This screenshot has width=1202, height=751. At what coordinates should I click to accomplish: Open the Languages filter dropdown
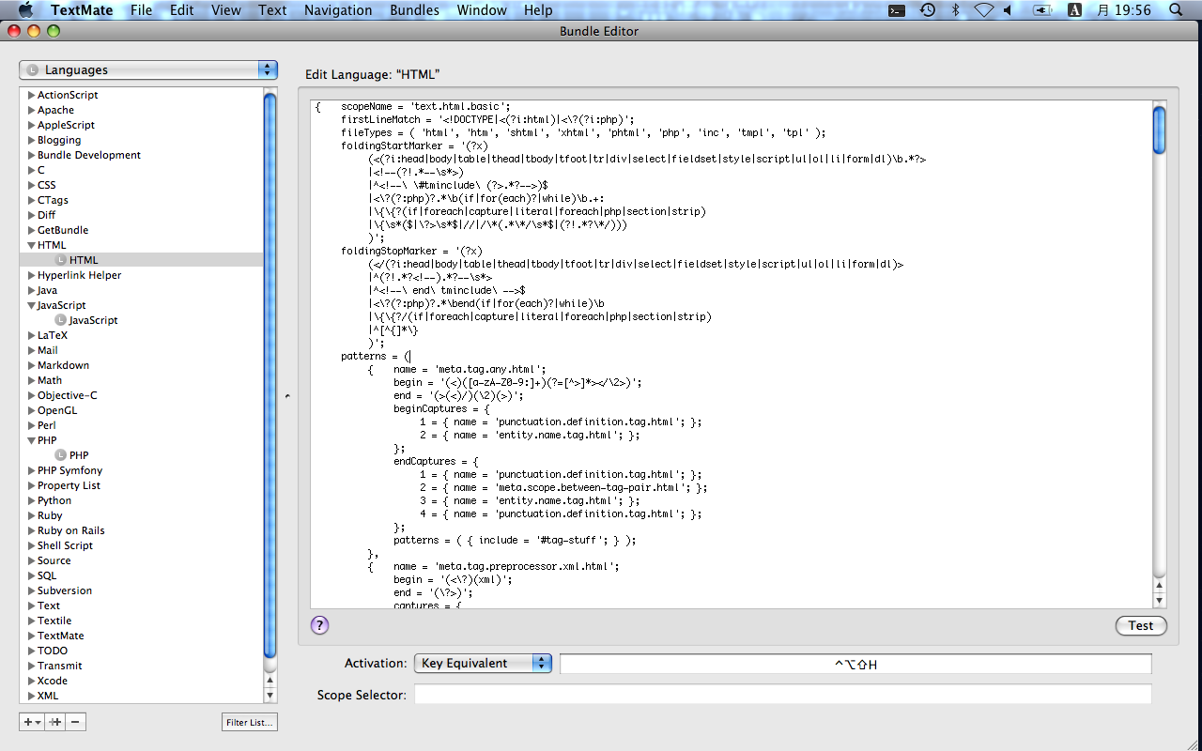(148, 70)
